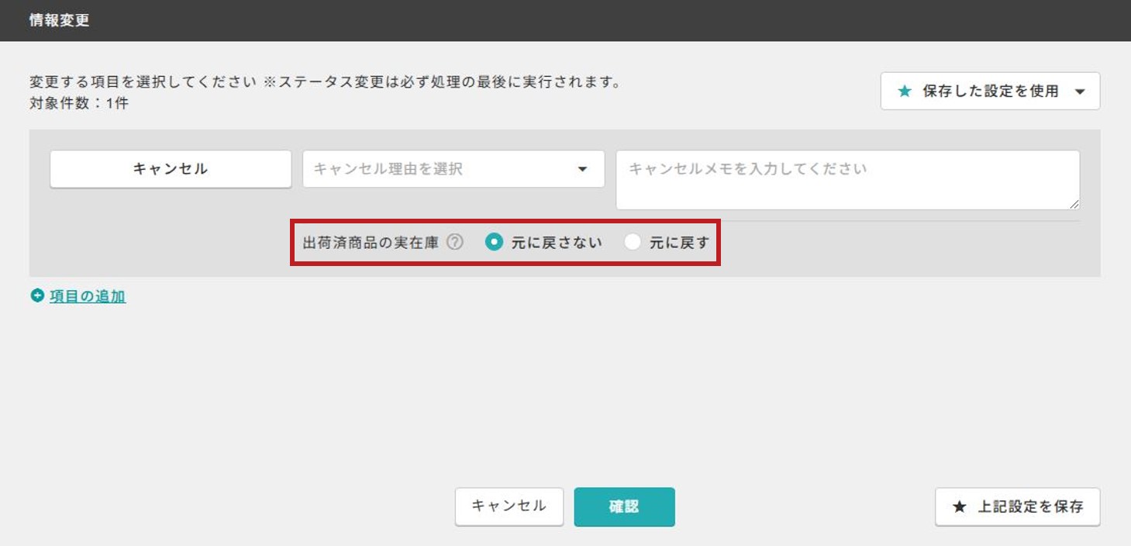Open the 保存した設定を使用 saved settings menu
1131x546 pixels.
(990, 92)
